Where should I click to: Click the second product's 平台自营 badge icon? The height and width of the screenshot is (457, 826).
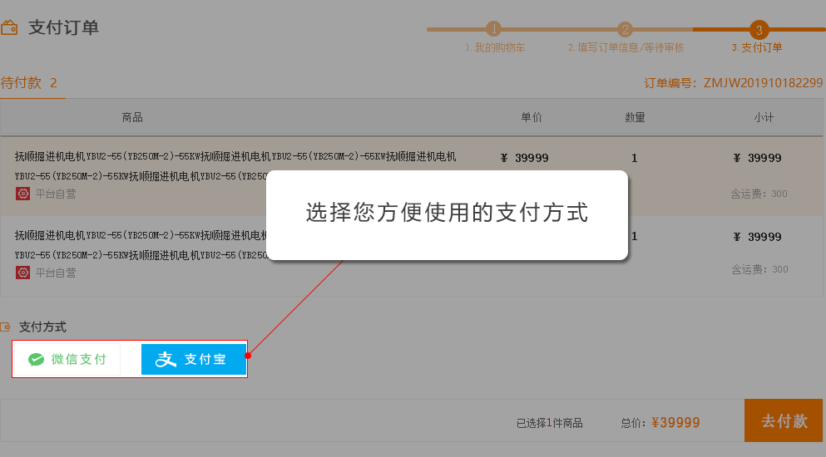point(22,273)
